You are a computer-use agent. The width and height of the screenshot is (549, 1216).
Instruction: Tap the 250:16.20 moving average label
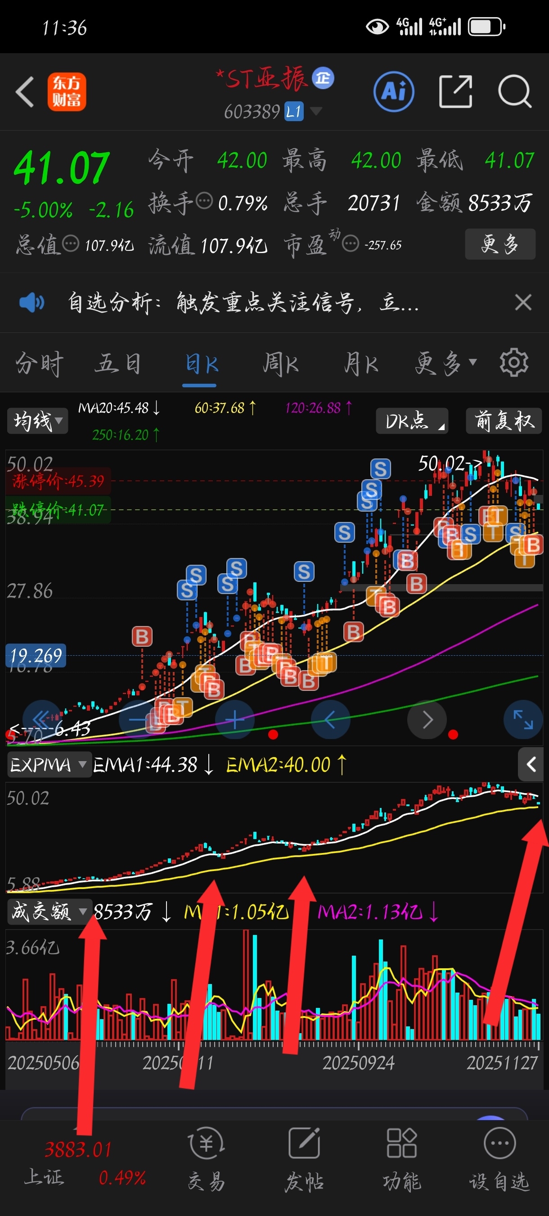126,434
